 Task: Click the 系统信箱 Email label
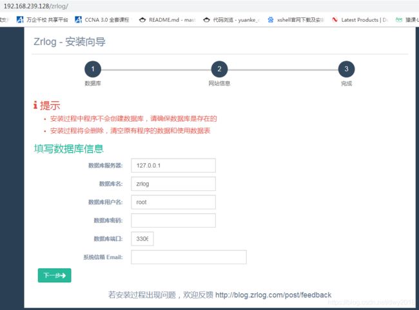click(103, 257)
